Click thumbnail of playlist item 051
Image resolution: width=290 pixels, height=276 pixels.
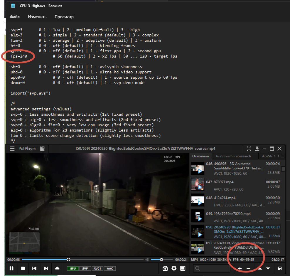[198, 248]
